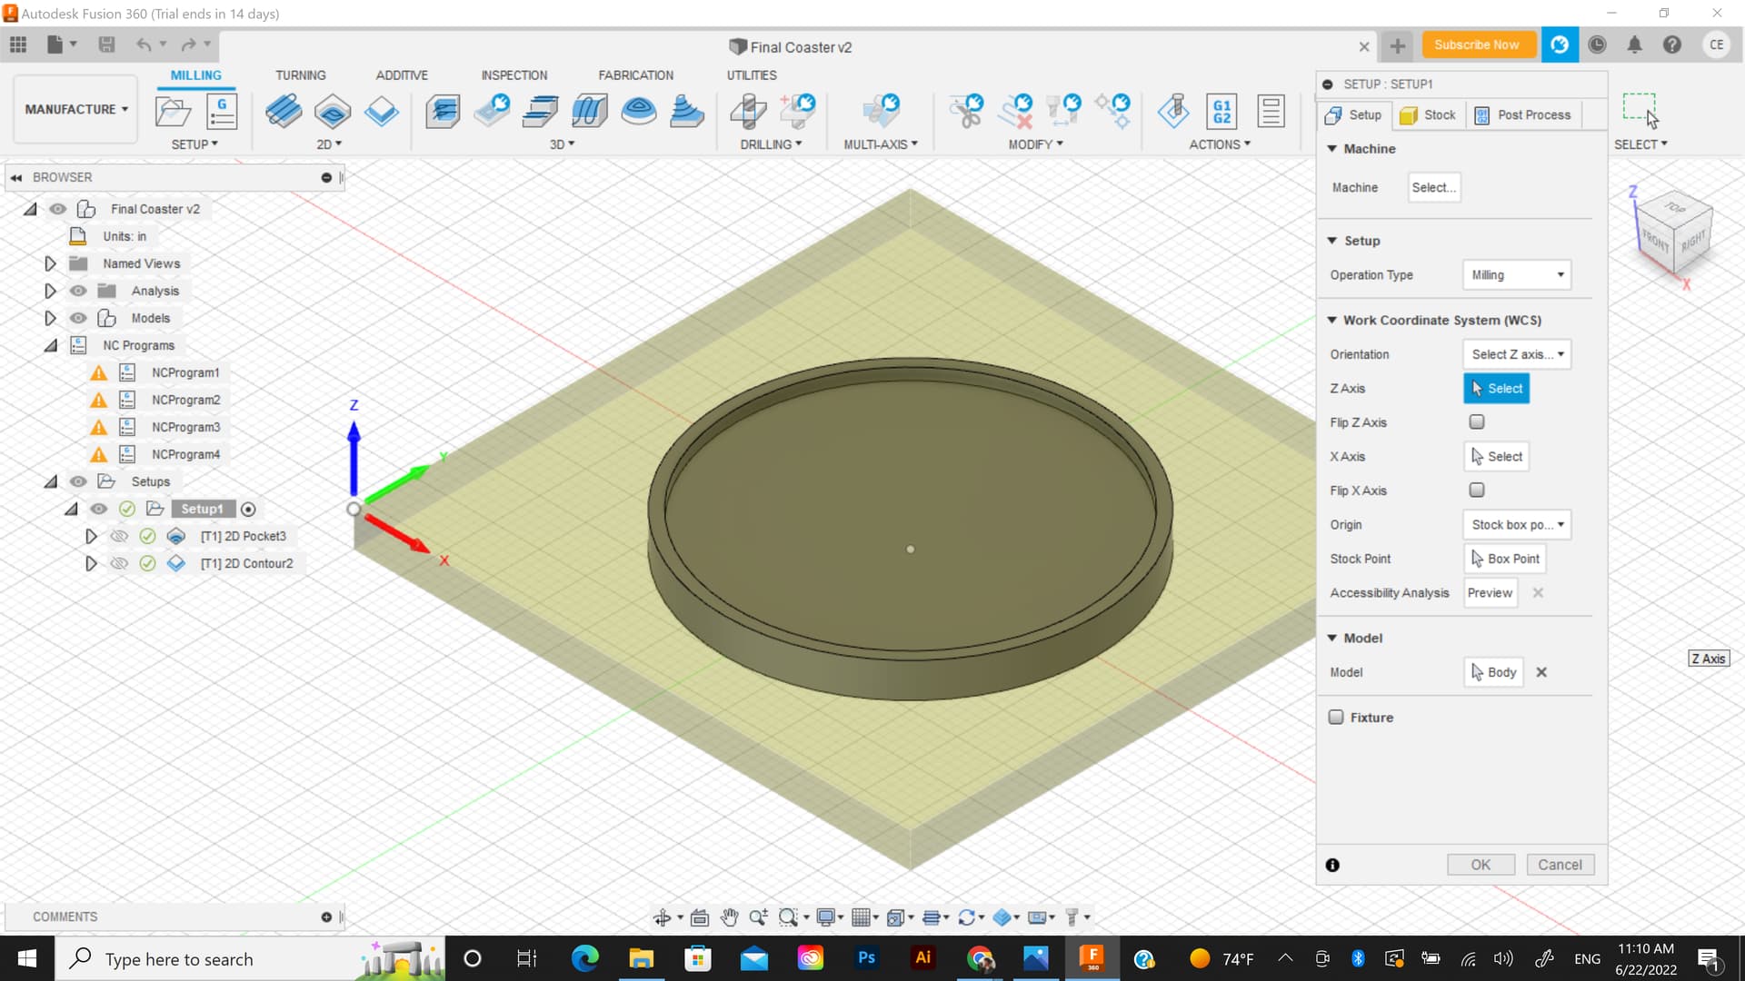Open the Help question mark icon
Screen dimensions: 1745x981
[1671, 45]
